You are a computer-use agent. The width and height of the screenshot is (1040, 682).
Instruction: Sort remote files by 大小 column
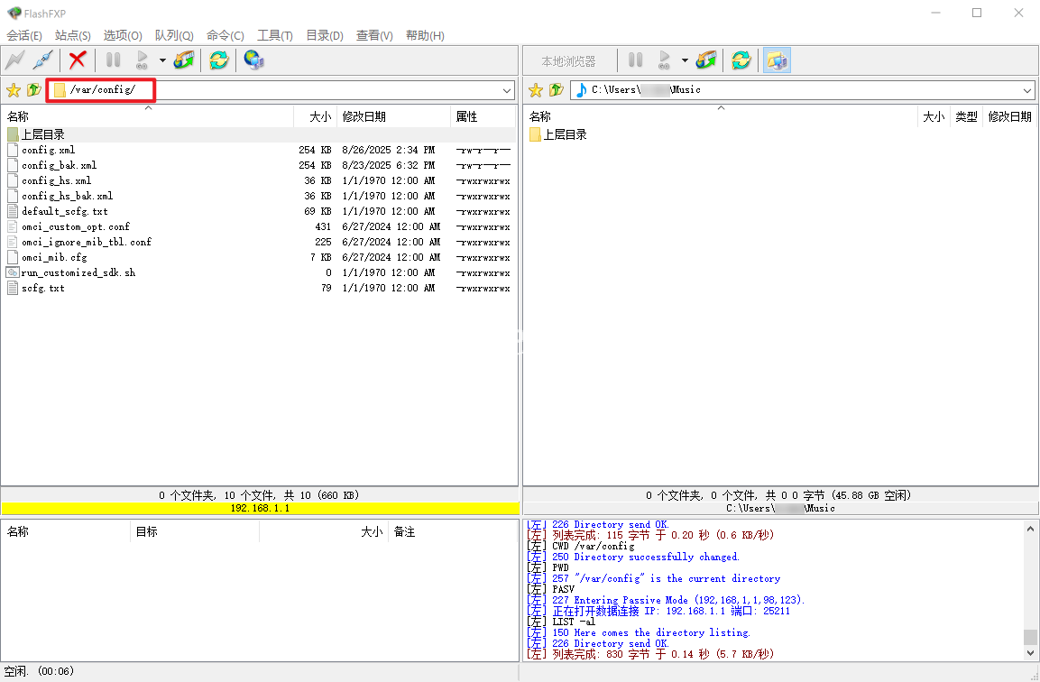(316, 116)
